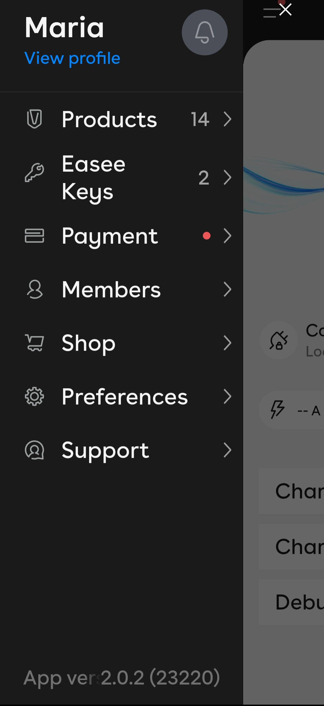Click the red Payment alert dot

206,236
